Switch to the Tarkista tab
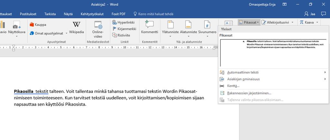This screenshot has height=140, width=330. point(50,14)
